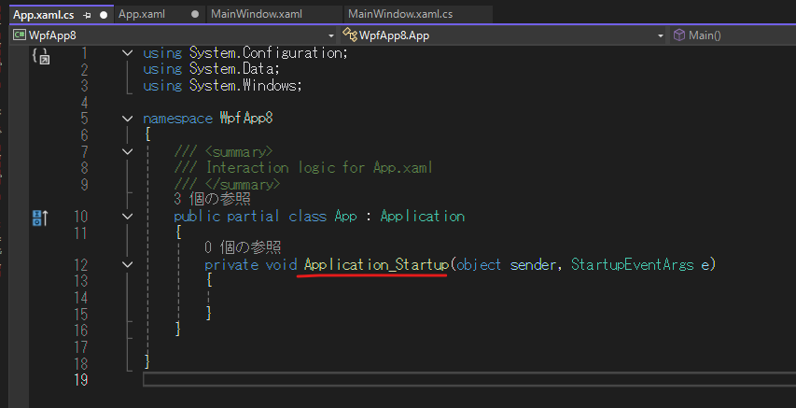Image resolution: width=796 pixels, height=408 pixels.
Task: Click the 'private' keyword on line 12
Action: pyautogui.click(x=231, y=265)
